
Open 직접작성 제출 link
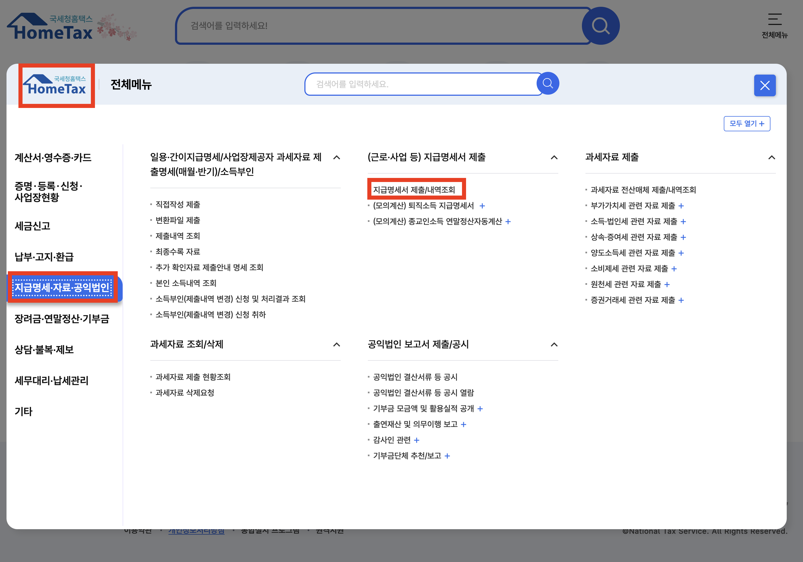tap(178, 205)
